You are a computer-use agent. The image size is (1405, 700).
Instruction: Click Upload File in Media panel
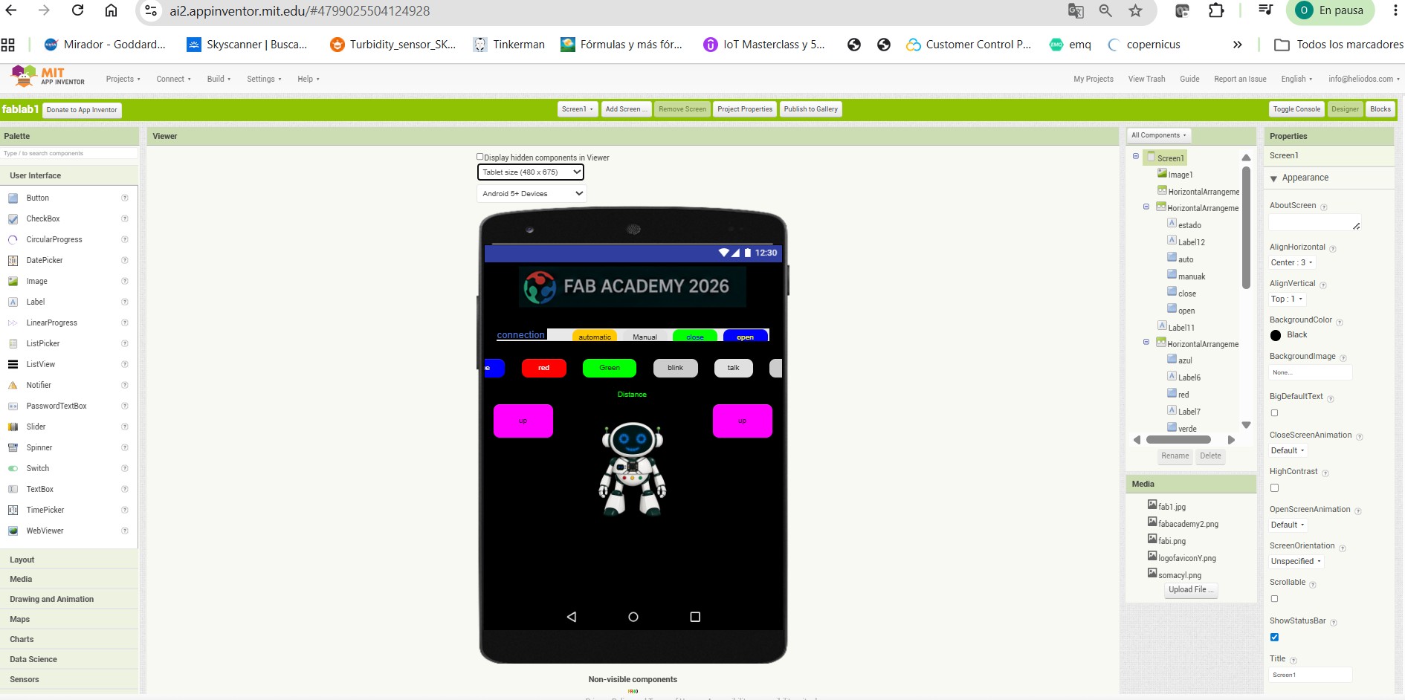(x=1191, y=590)
